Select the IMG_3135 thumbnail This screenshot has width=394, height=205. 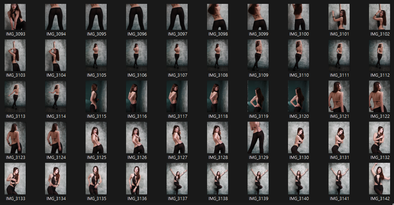click(96, 179)
